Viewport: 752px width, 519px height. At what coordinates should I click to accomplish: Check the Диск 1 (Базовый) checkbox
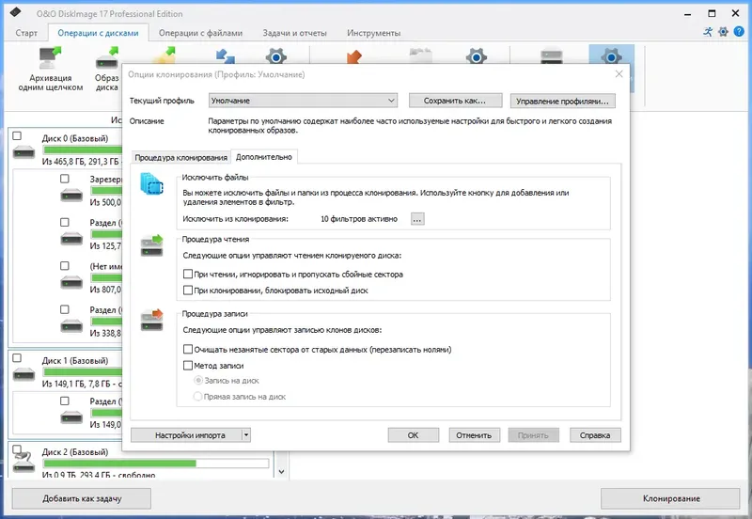coord(17,358)
